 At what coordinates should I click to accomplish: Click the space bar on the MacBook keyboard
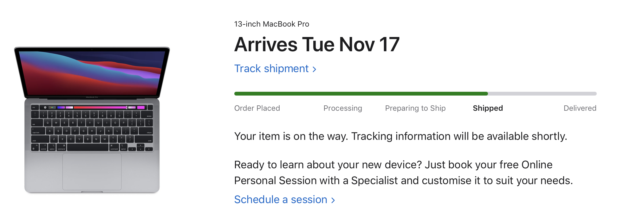click(88, 148)
